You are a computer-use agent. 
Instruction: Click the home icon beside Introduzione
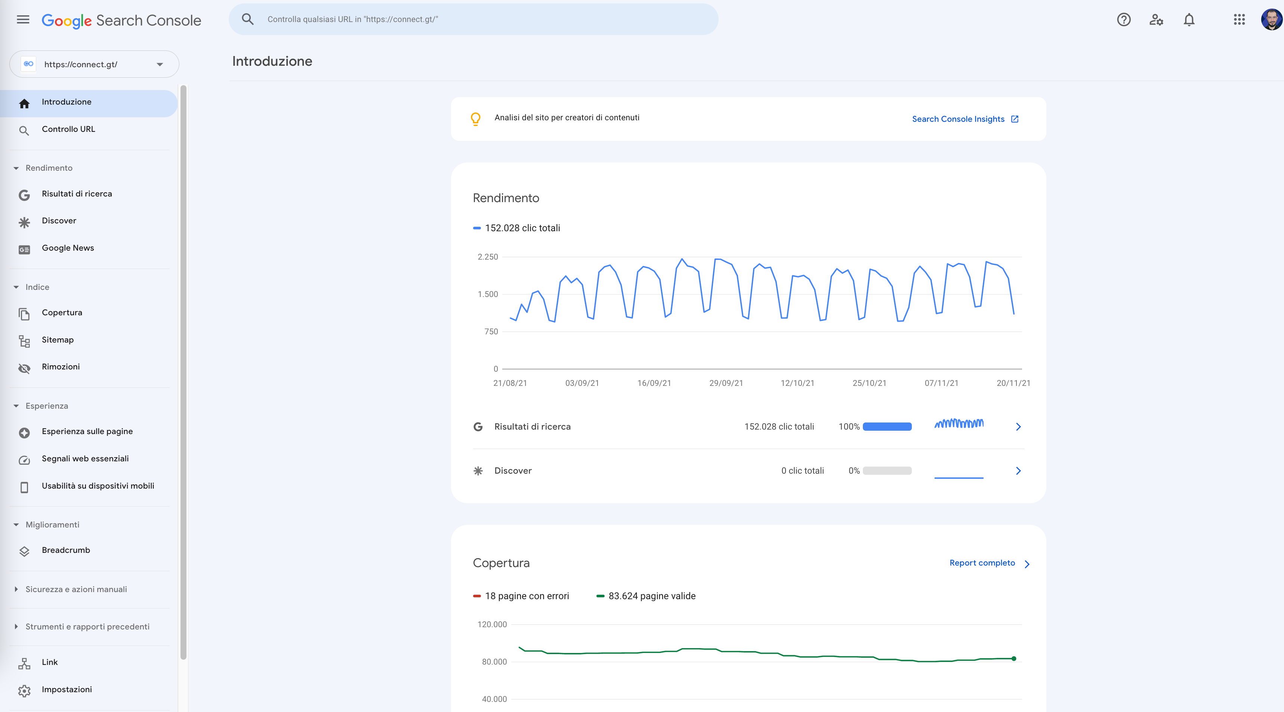click(24, 103)
